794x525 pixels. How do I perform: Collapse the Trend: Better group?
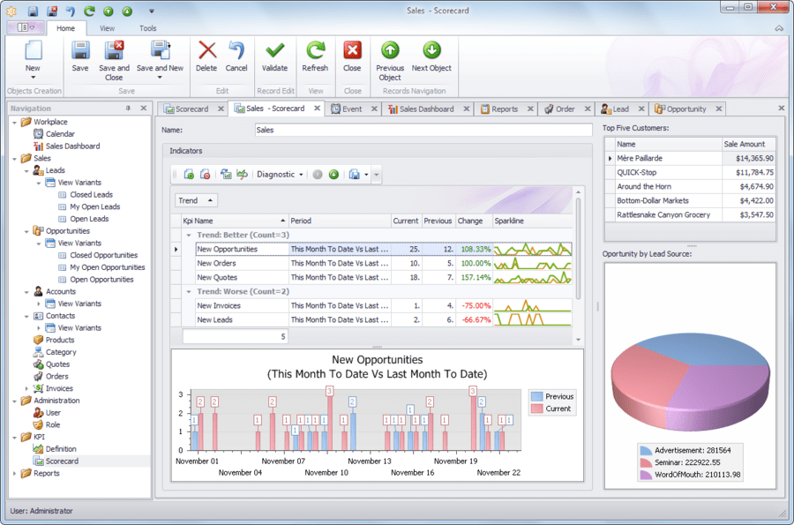click(x=188, y=235)
